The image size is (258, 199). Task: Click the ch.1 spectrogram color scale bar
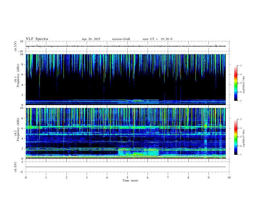[236, 83]
